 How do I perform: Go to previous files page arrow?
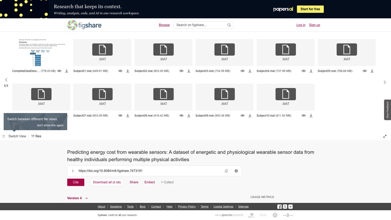click(6, 80)
